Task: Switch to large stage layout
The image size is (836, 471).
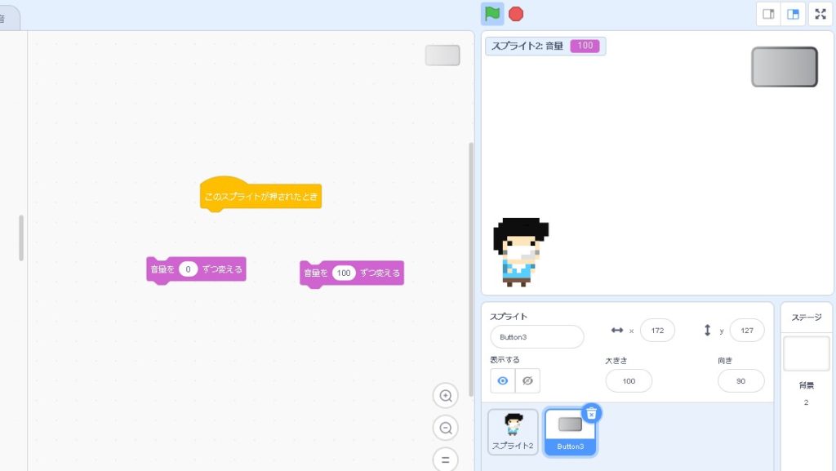Action: point(793,14)
